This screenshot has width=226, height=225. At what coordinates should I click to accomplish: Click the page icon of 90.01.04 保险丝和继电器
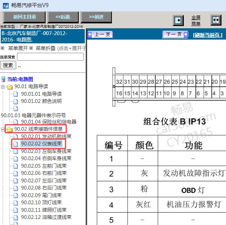click(x=16, y=122)
